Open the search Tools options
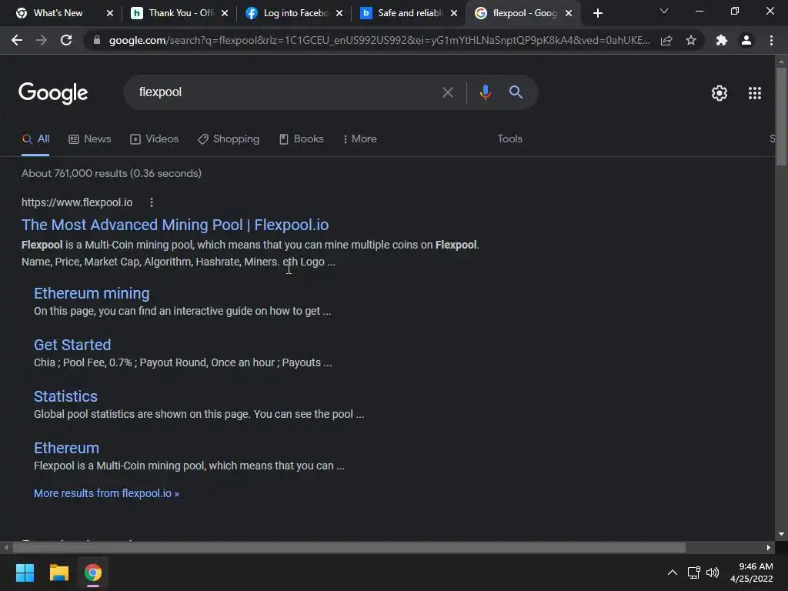788x591 pixels. coord(509,139)
